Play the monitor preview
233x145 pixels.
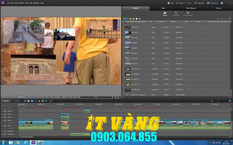(61, 97)
